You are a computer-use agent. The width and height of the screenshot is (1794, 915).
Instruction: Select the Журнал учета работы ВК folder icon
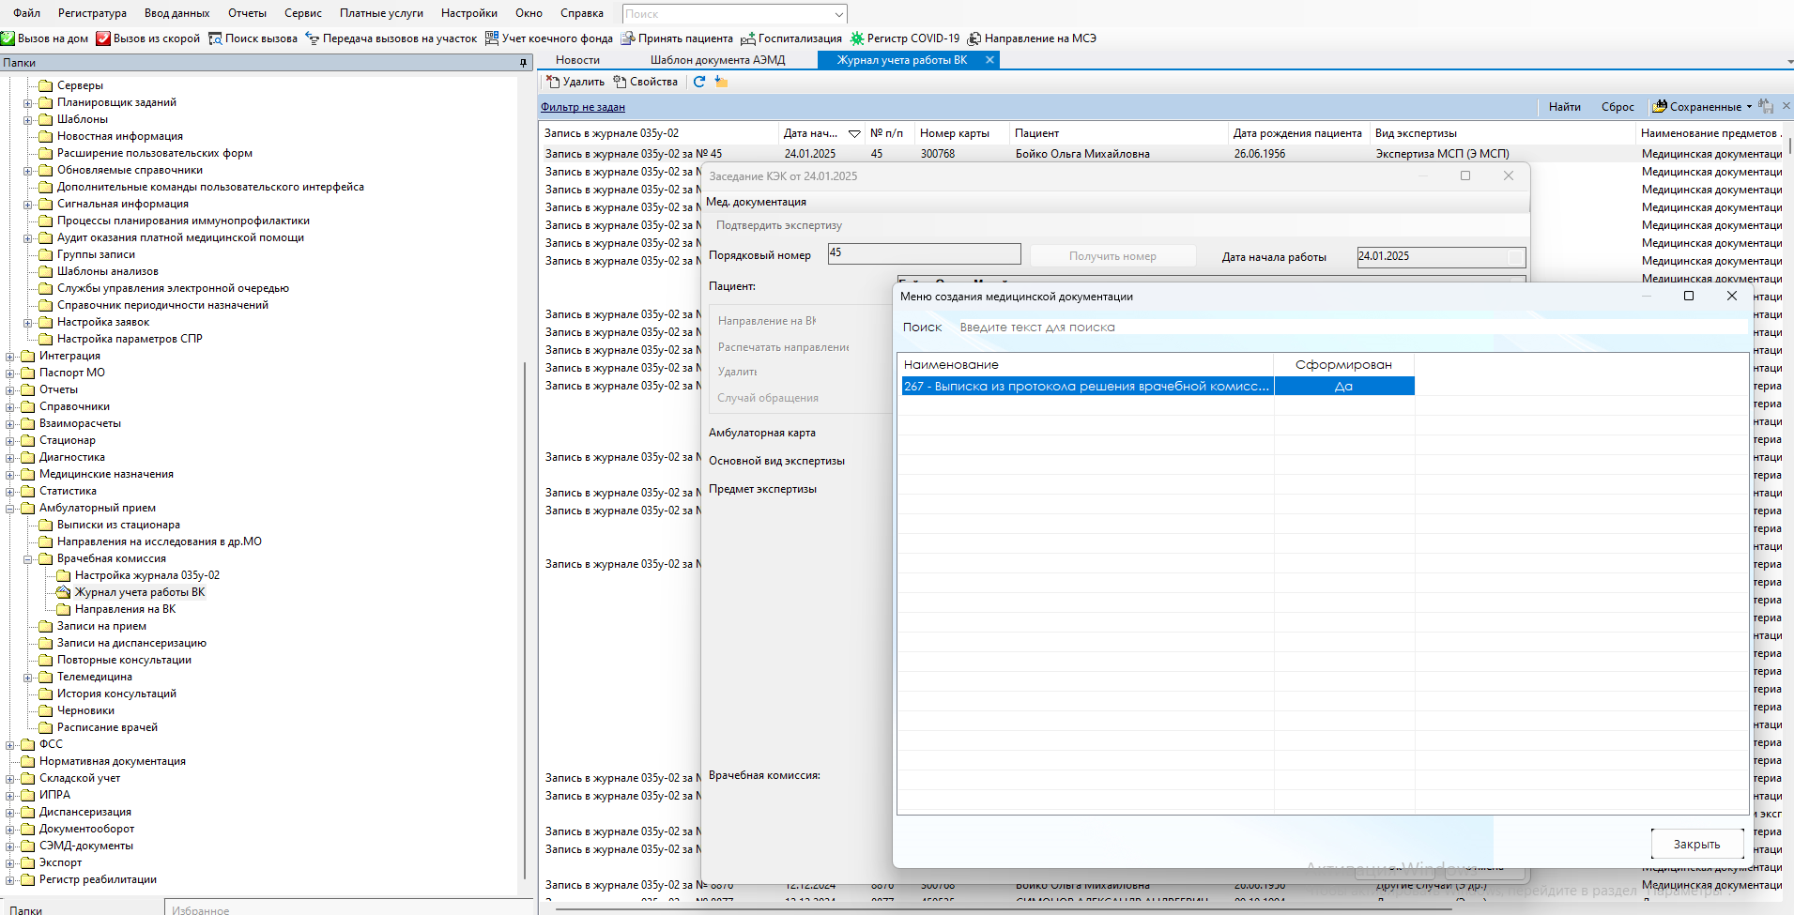63,592
